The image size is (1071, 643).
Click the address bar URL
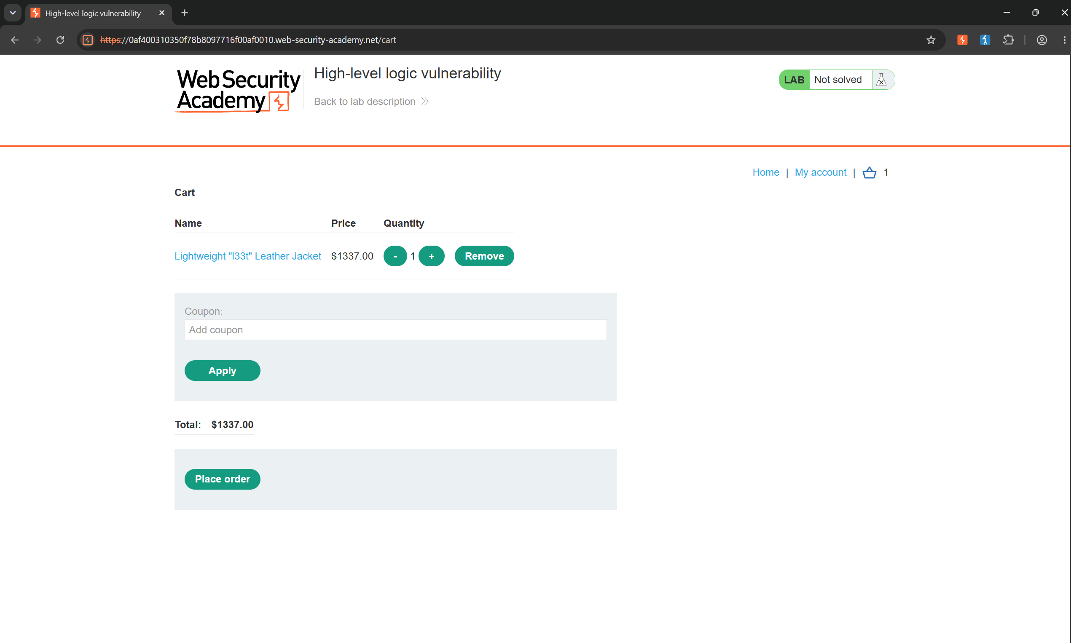248,40
